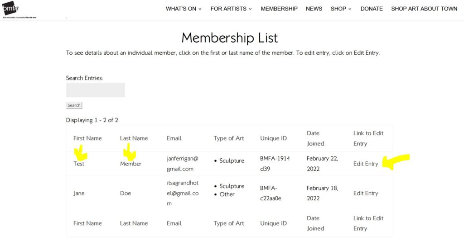464x241 pixels.
Task: Open the Membership menu item
Action: (279, 9)
